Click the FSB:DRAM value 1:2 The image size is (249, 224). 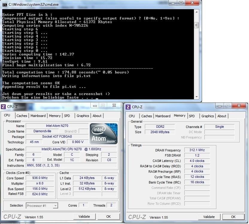pos(197,155)
